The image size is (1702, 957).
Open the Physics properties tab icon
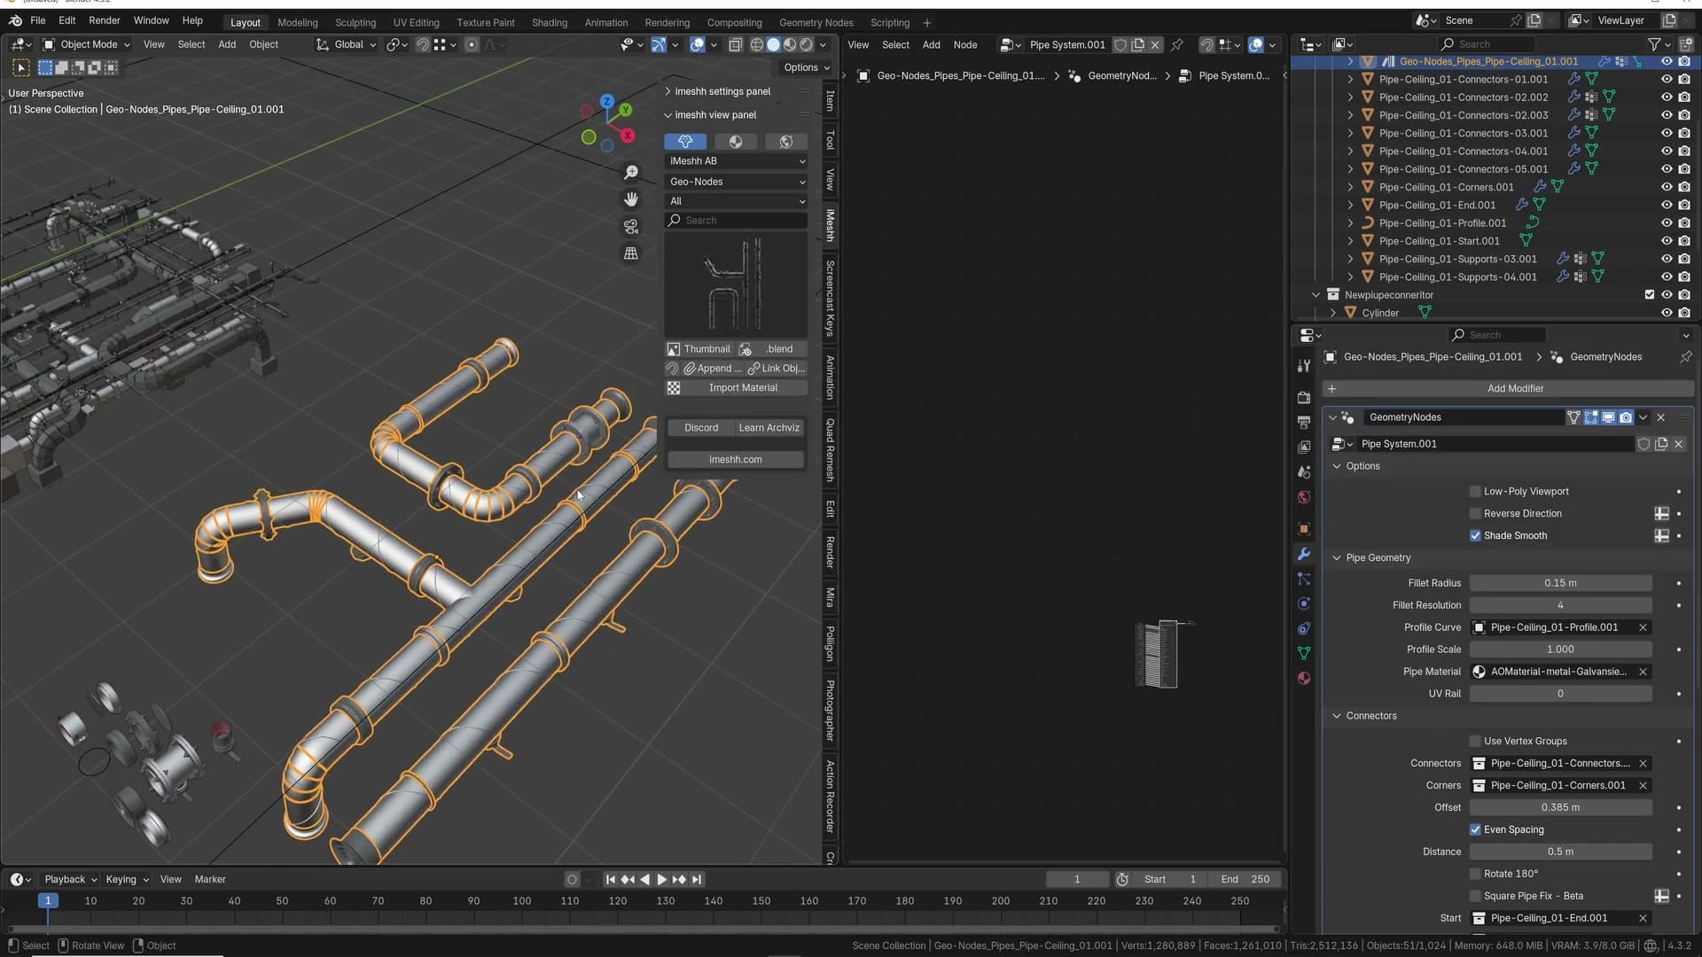(x=1303, y=603)
